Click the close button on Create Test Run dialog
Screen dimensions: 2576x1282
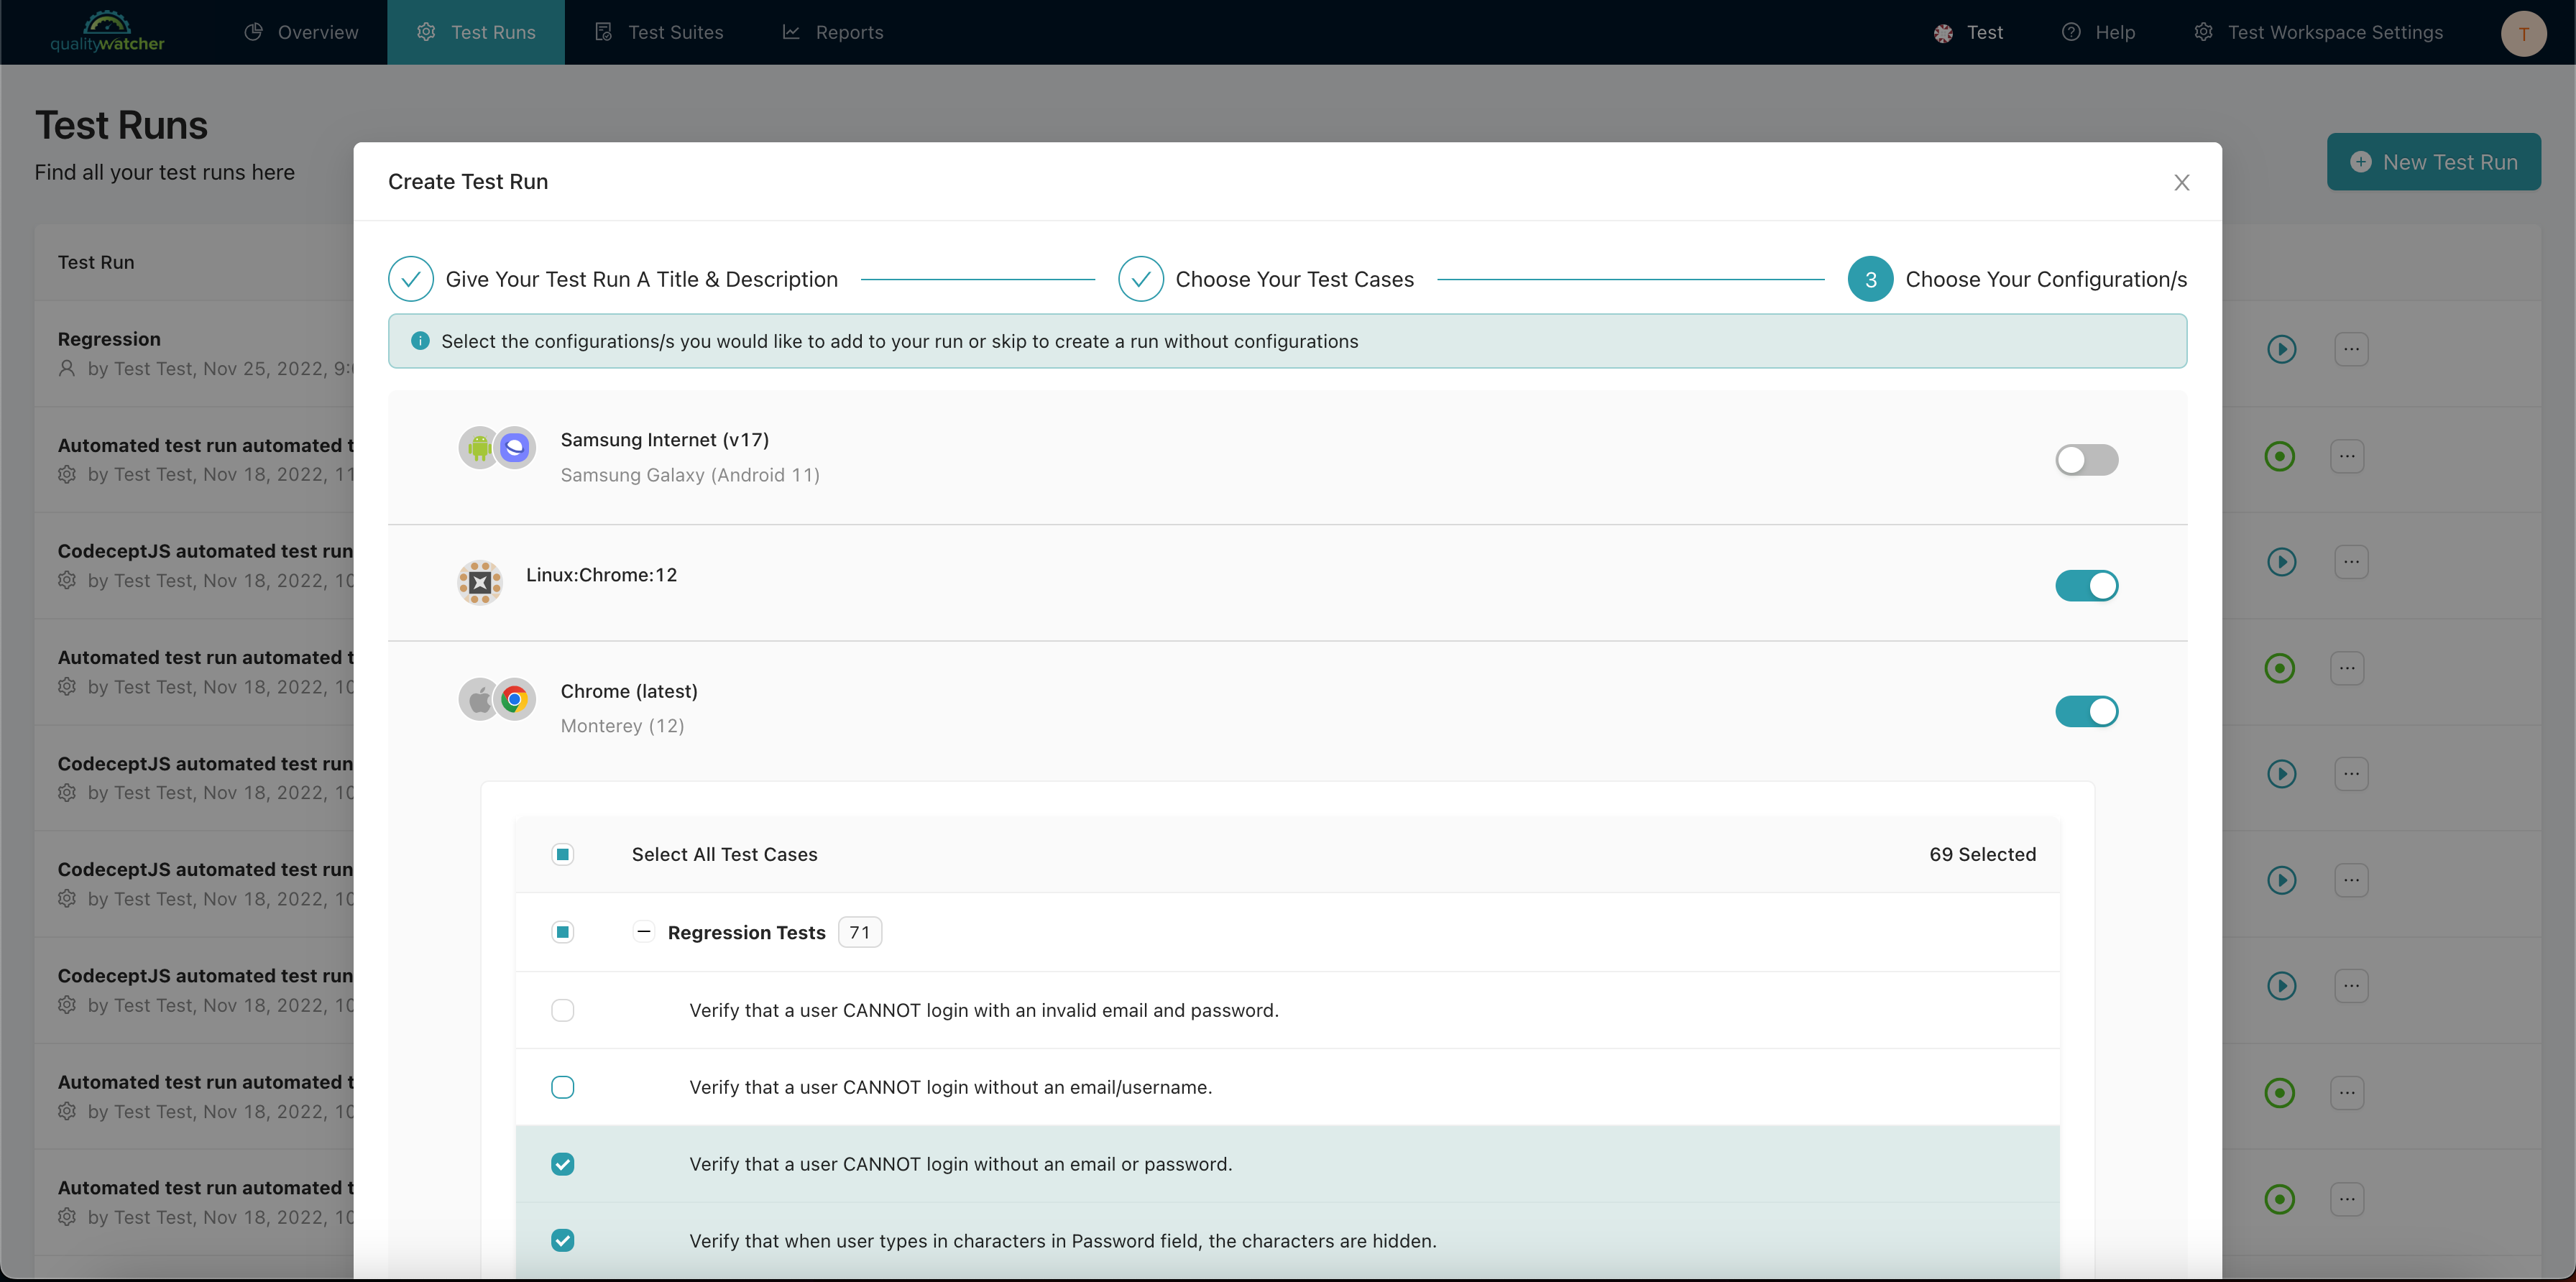[x=2181, y=181]
